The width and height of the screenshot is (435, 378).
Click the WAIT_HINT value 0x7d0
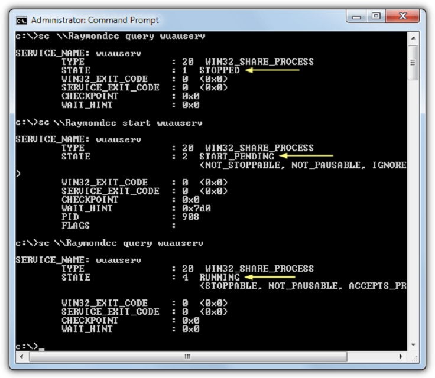(x=196, y=208)
